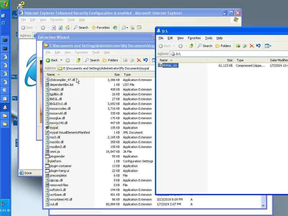Click Start button Windows flag icon

[x=5, y=4]
